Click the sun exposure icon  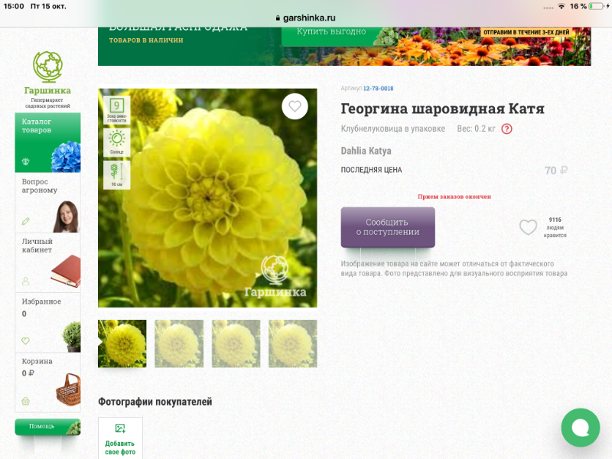117,142
